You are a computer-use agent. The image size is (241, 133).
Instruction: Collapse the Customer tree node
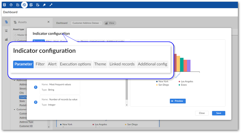pos(15,109)
